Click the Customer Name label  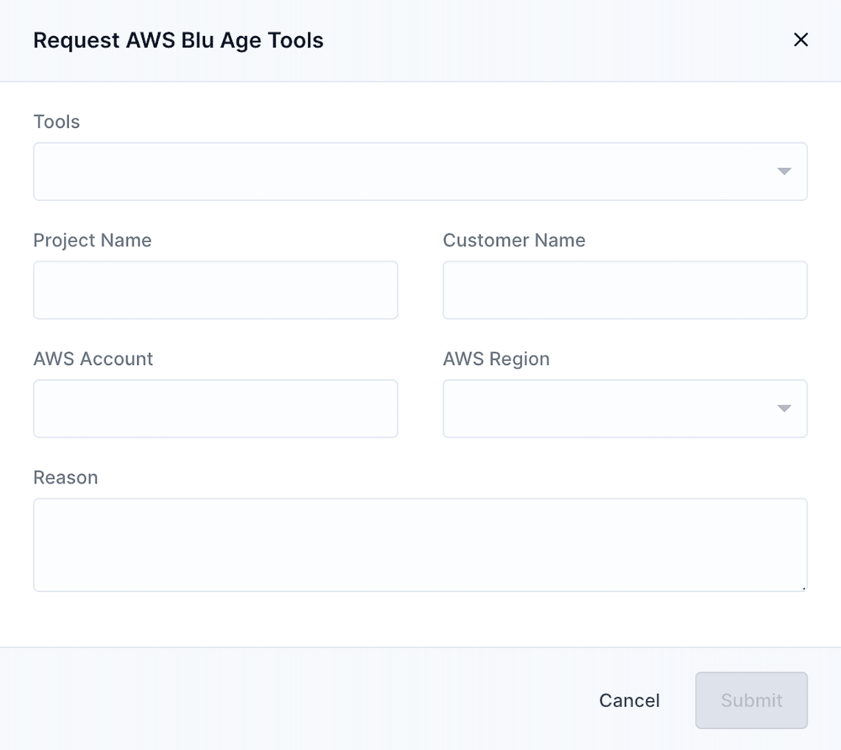point(514,240)
